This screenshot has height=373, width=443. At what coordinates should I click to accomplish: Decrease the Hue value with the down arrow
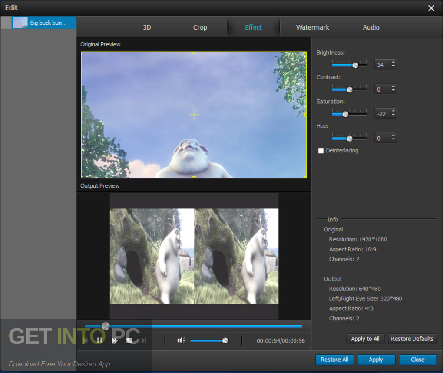click(x=393, y=140)
